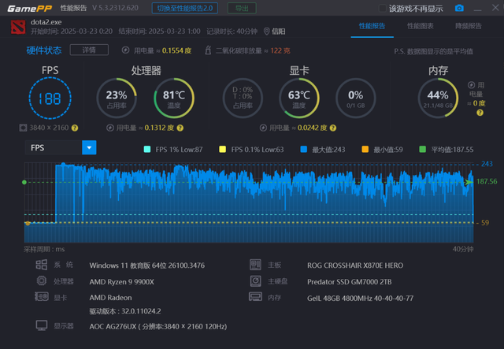Click the 243 maximum value chart label

(x=487, y=164)
